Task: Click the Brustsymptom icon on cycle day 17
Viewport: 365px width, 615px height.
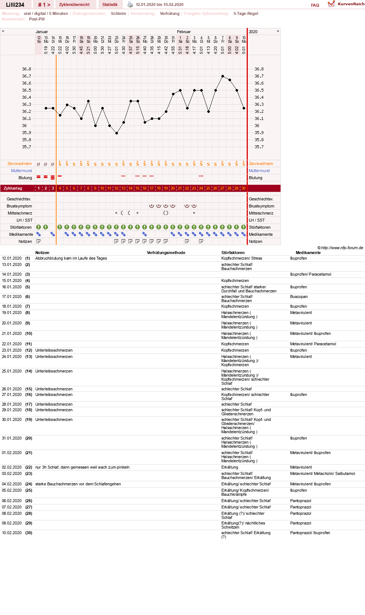Action: [x=151, y=206]
